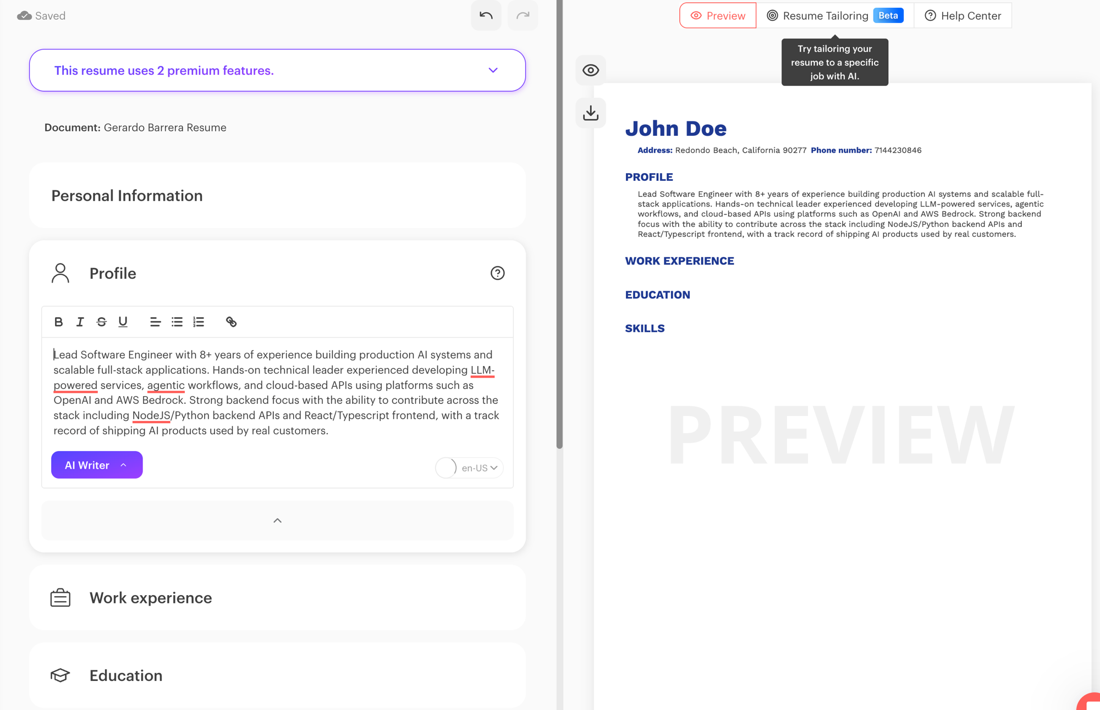1100x710 pixels.
Task: Insert a numbered list
Action: coord(199,322)
